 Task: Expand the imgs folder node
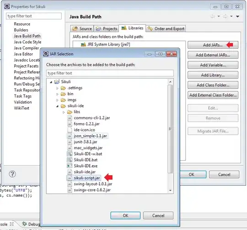pos(57,100)
